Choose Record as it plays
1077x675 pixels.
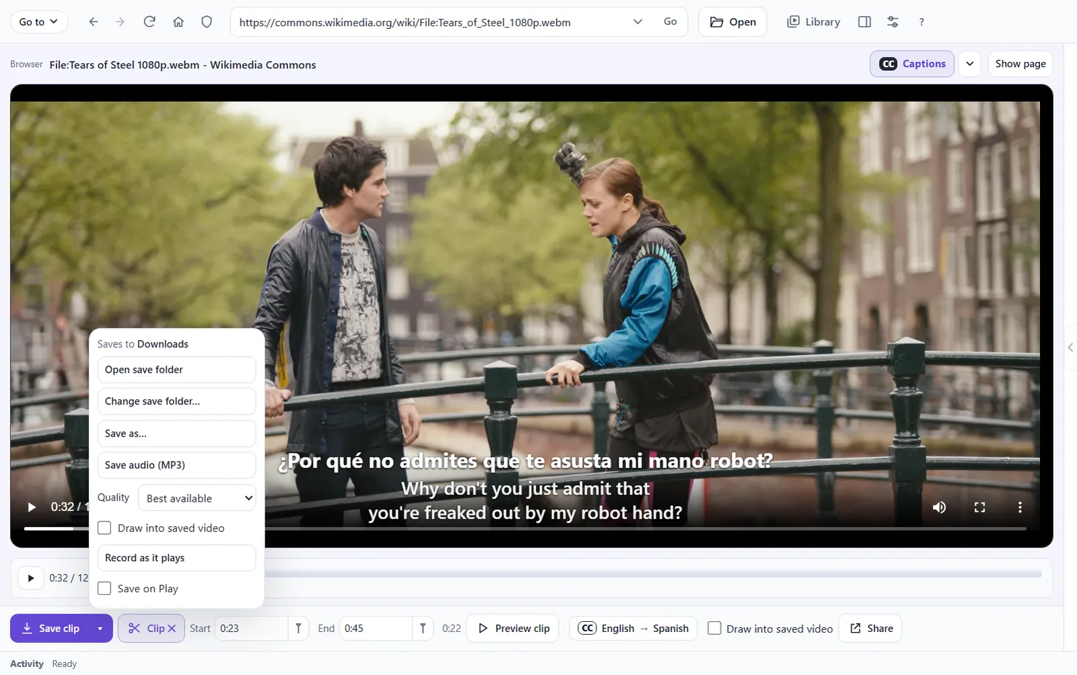point(176,558)
